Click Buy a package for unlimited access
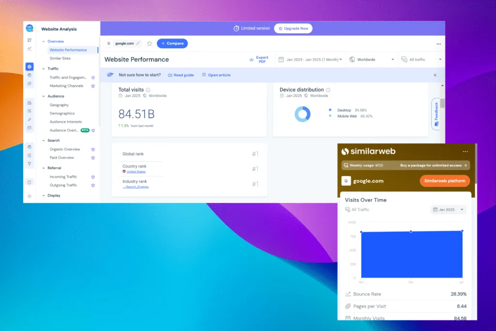Image resolution: width=496 pixels, height=331 pixels. tap(434, 165)
